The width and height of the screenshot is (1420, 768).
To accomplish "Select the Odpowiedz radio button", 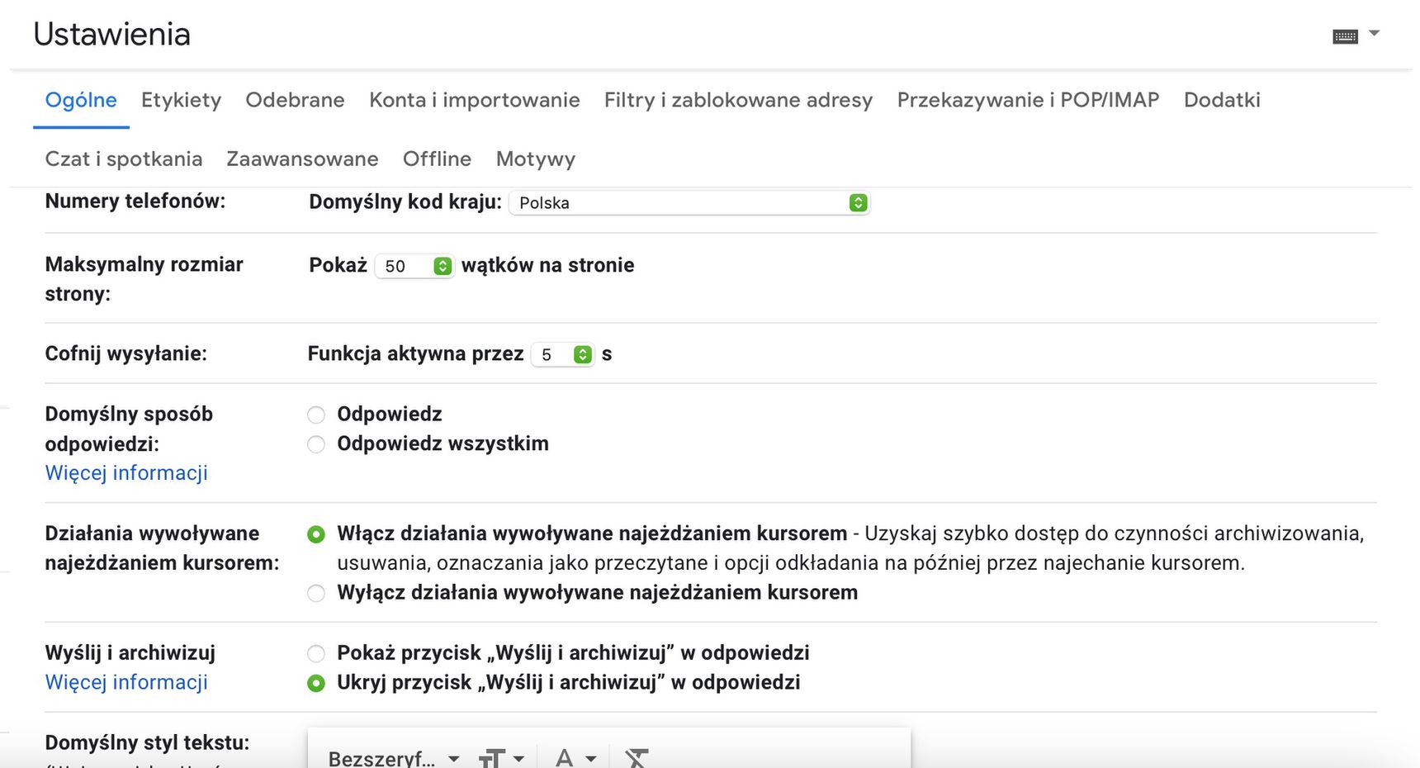I will click(316, 415).
